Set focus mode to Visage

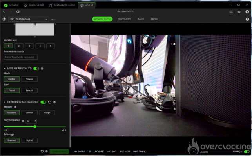pos(29,79)
